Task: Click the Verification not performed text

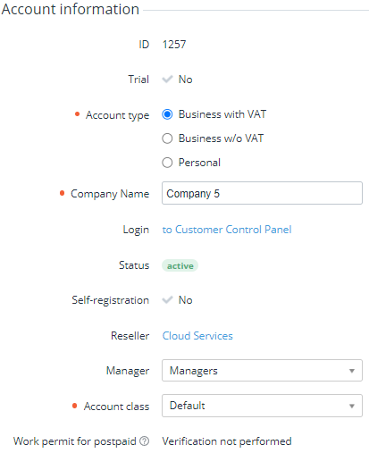Action: (227, 441)
